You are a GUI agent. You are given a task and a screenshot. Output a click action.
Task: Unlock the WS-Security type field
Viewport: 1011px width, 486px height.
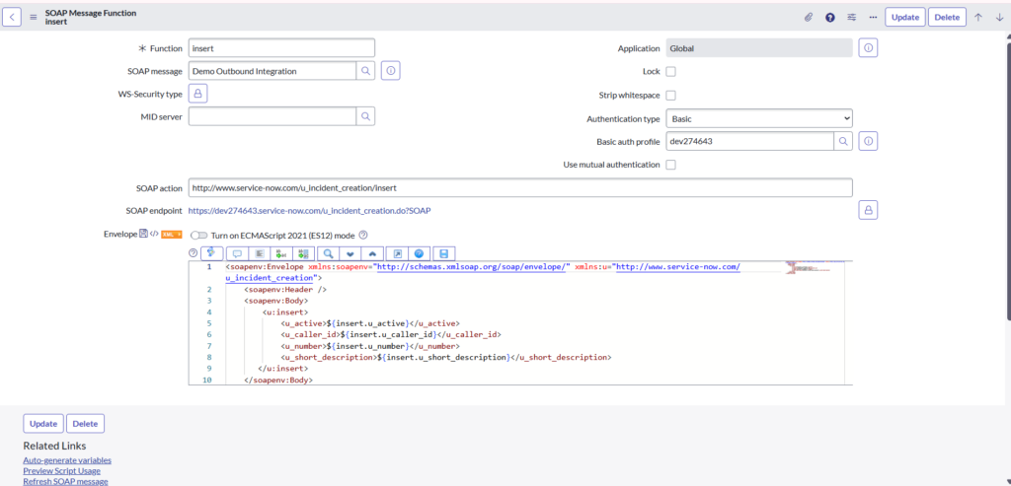197,94
